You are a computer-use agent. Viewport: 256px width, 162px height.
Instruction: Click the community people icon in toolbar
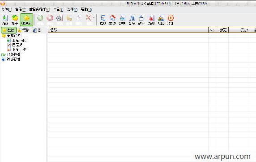[161, 20]
